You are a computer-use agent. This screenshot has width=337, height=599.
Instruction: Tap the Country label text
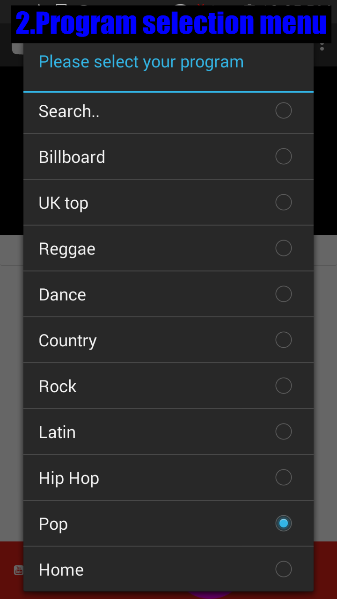pos(67,341)
